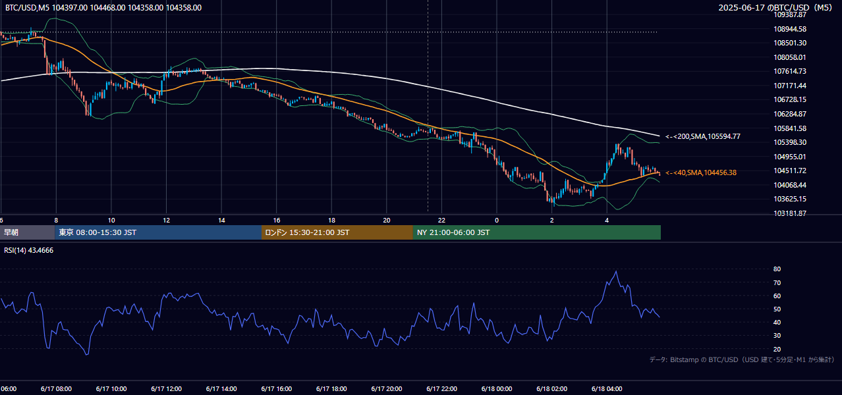Click the 40 SMA label showing 104456.38

[x=701, y=172]
